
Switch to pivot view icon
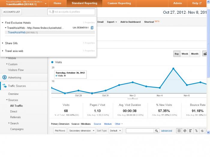coord(202,131)
